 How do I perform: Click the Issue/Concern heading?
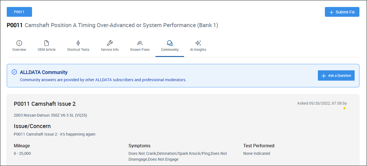coord(32,126)
